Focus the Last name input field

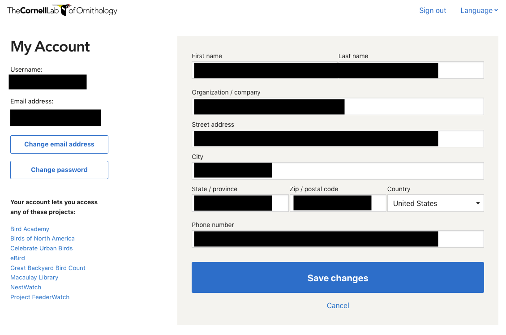tap(411, 70)
